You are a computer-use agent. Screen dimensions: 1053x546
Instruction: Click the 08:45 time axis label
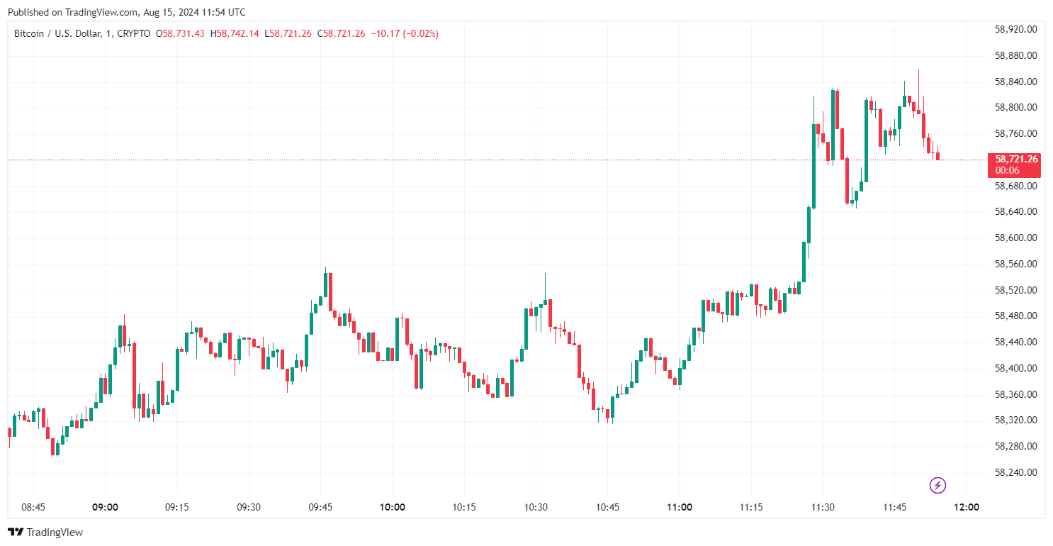[x=33, y=507]
